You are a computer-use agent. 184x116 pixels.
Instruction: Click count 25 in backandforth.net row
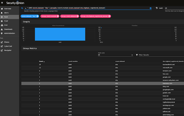coord(40,64)
